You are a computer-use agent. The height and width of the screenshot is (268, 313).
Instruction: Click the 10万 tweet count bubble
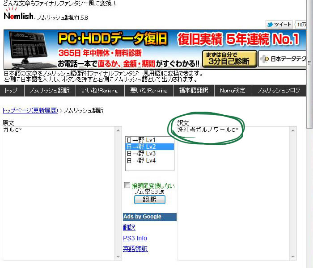[x=301, y=25]
